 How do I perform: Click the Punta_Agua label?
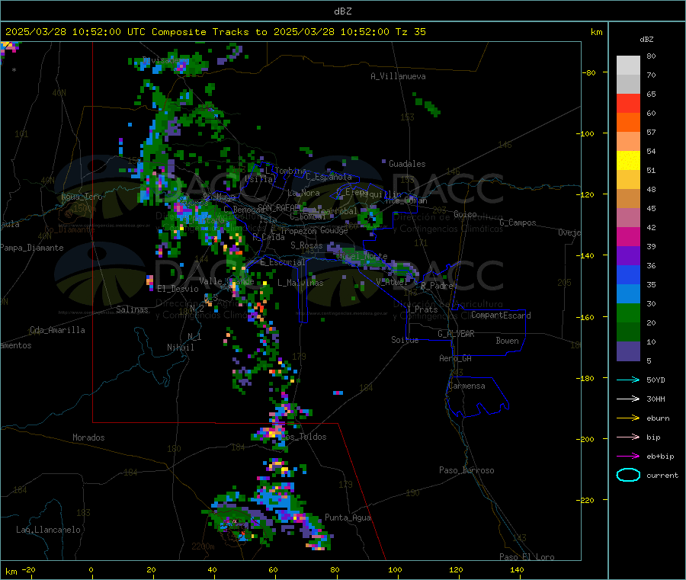[x=348, y=518]
